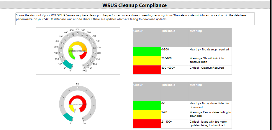Select the teal pointer on the Obsolete Updates gauge
Image resolution: width=272 pixels, height=130 pixels.
(68, 64)
